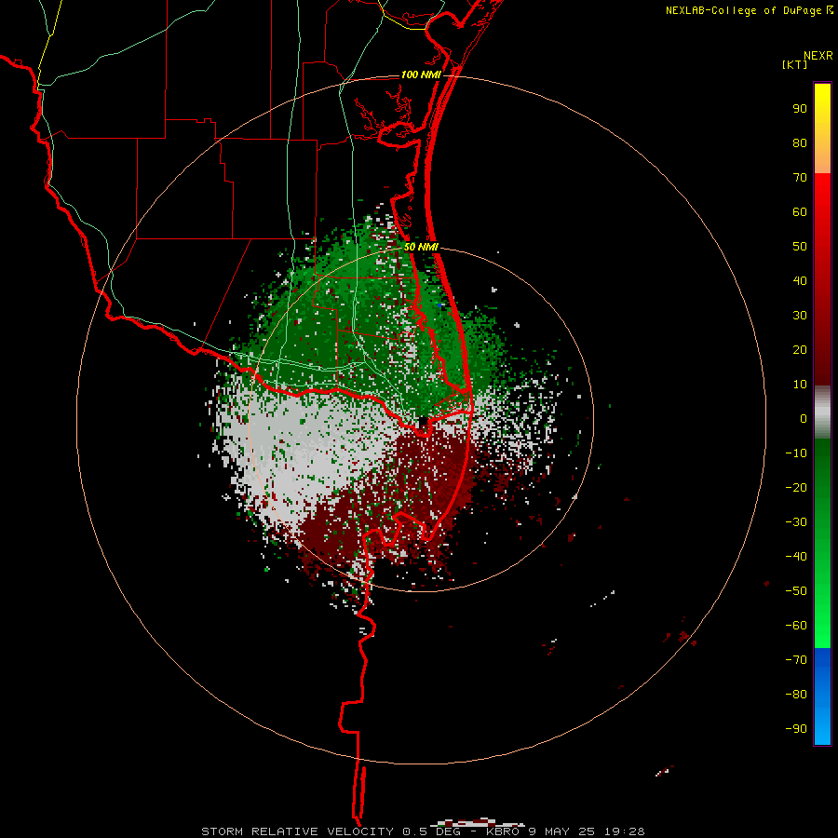Click the -20 scale value

(796, 488)
